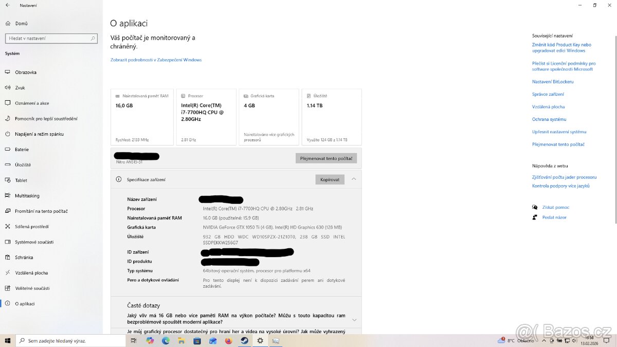Click the Úložiště 1.14 TB card
Screen dimensions: 617x347
pyautogui.click(x=332, y=117)
